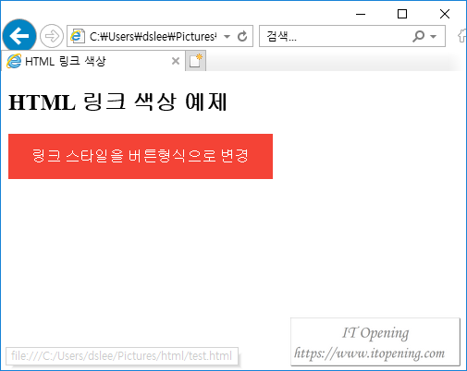Minimize the Internet Explorer window
The image size is (467, 371).
tap(361, 14)
